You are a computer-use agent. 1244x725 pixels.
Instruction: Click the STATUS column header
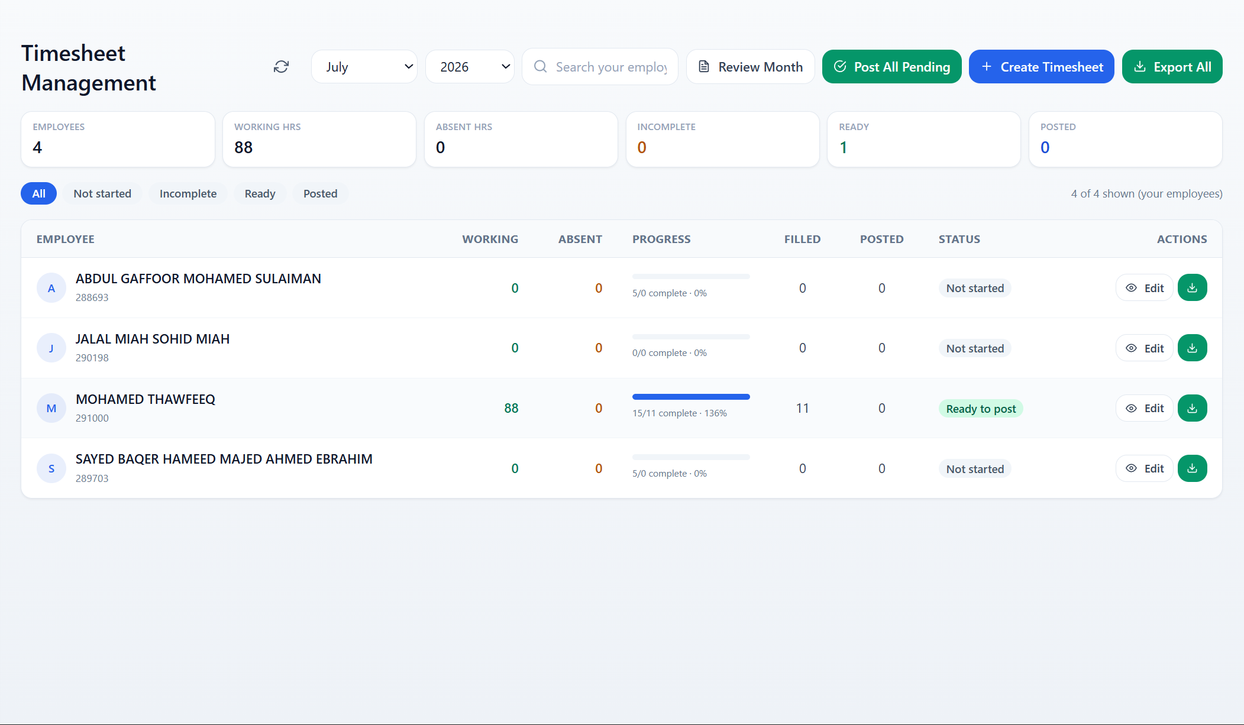959,239
